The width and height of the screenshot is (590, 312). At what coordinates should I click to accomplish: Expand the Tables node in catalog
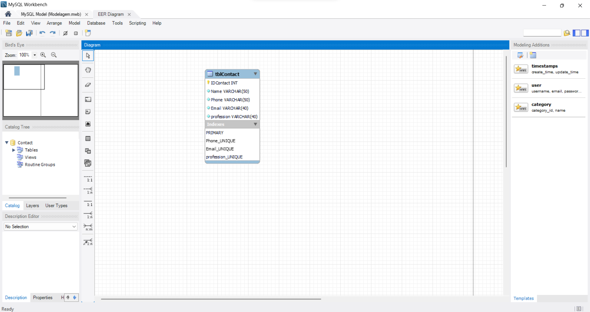14,150
